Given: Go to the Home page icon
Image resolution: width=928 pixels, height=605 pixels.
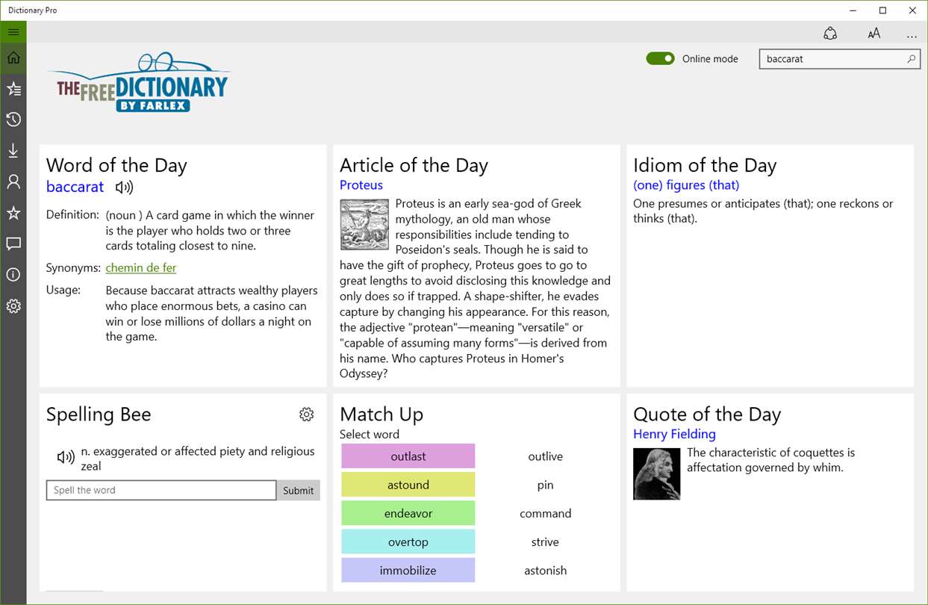Looking at the screenshot, I should coord(13,58).
